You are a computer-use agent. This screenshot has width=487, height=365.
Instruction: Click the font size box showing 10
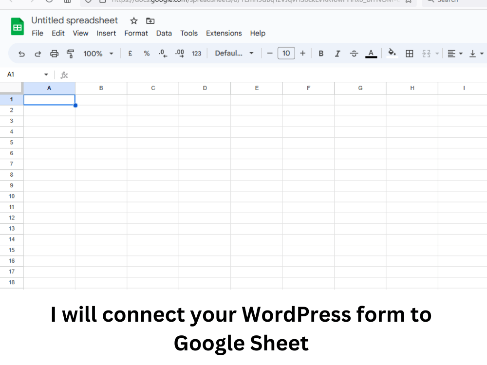click(x=286, y=54)
